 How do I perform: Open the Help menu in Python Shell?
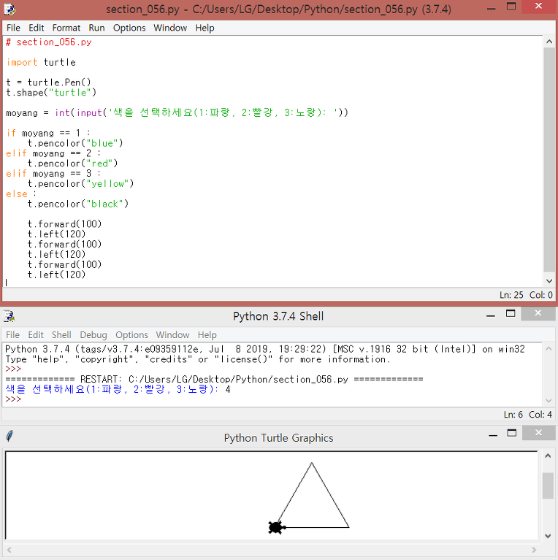tap(207, 334)
